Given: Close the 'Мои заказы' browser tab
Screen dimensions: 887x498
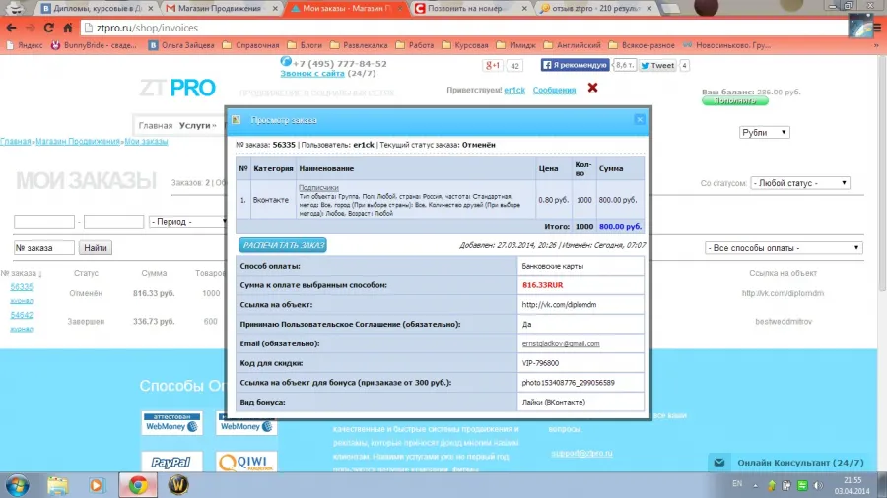Looking at the screenshot, I should 399,9.
